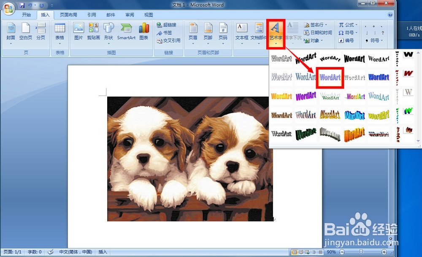Switch to web layout view

[x=307, y=252]
